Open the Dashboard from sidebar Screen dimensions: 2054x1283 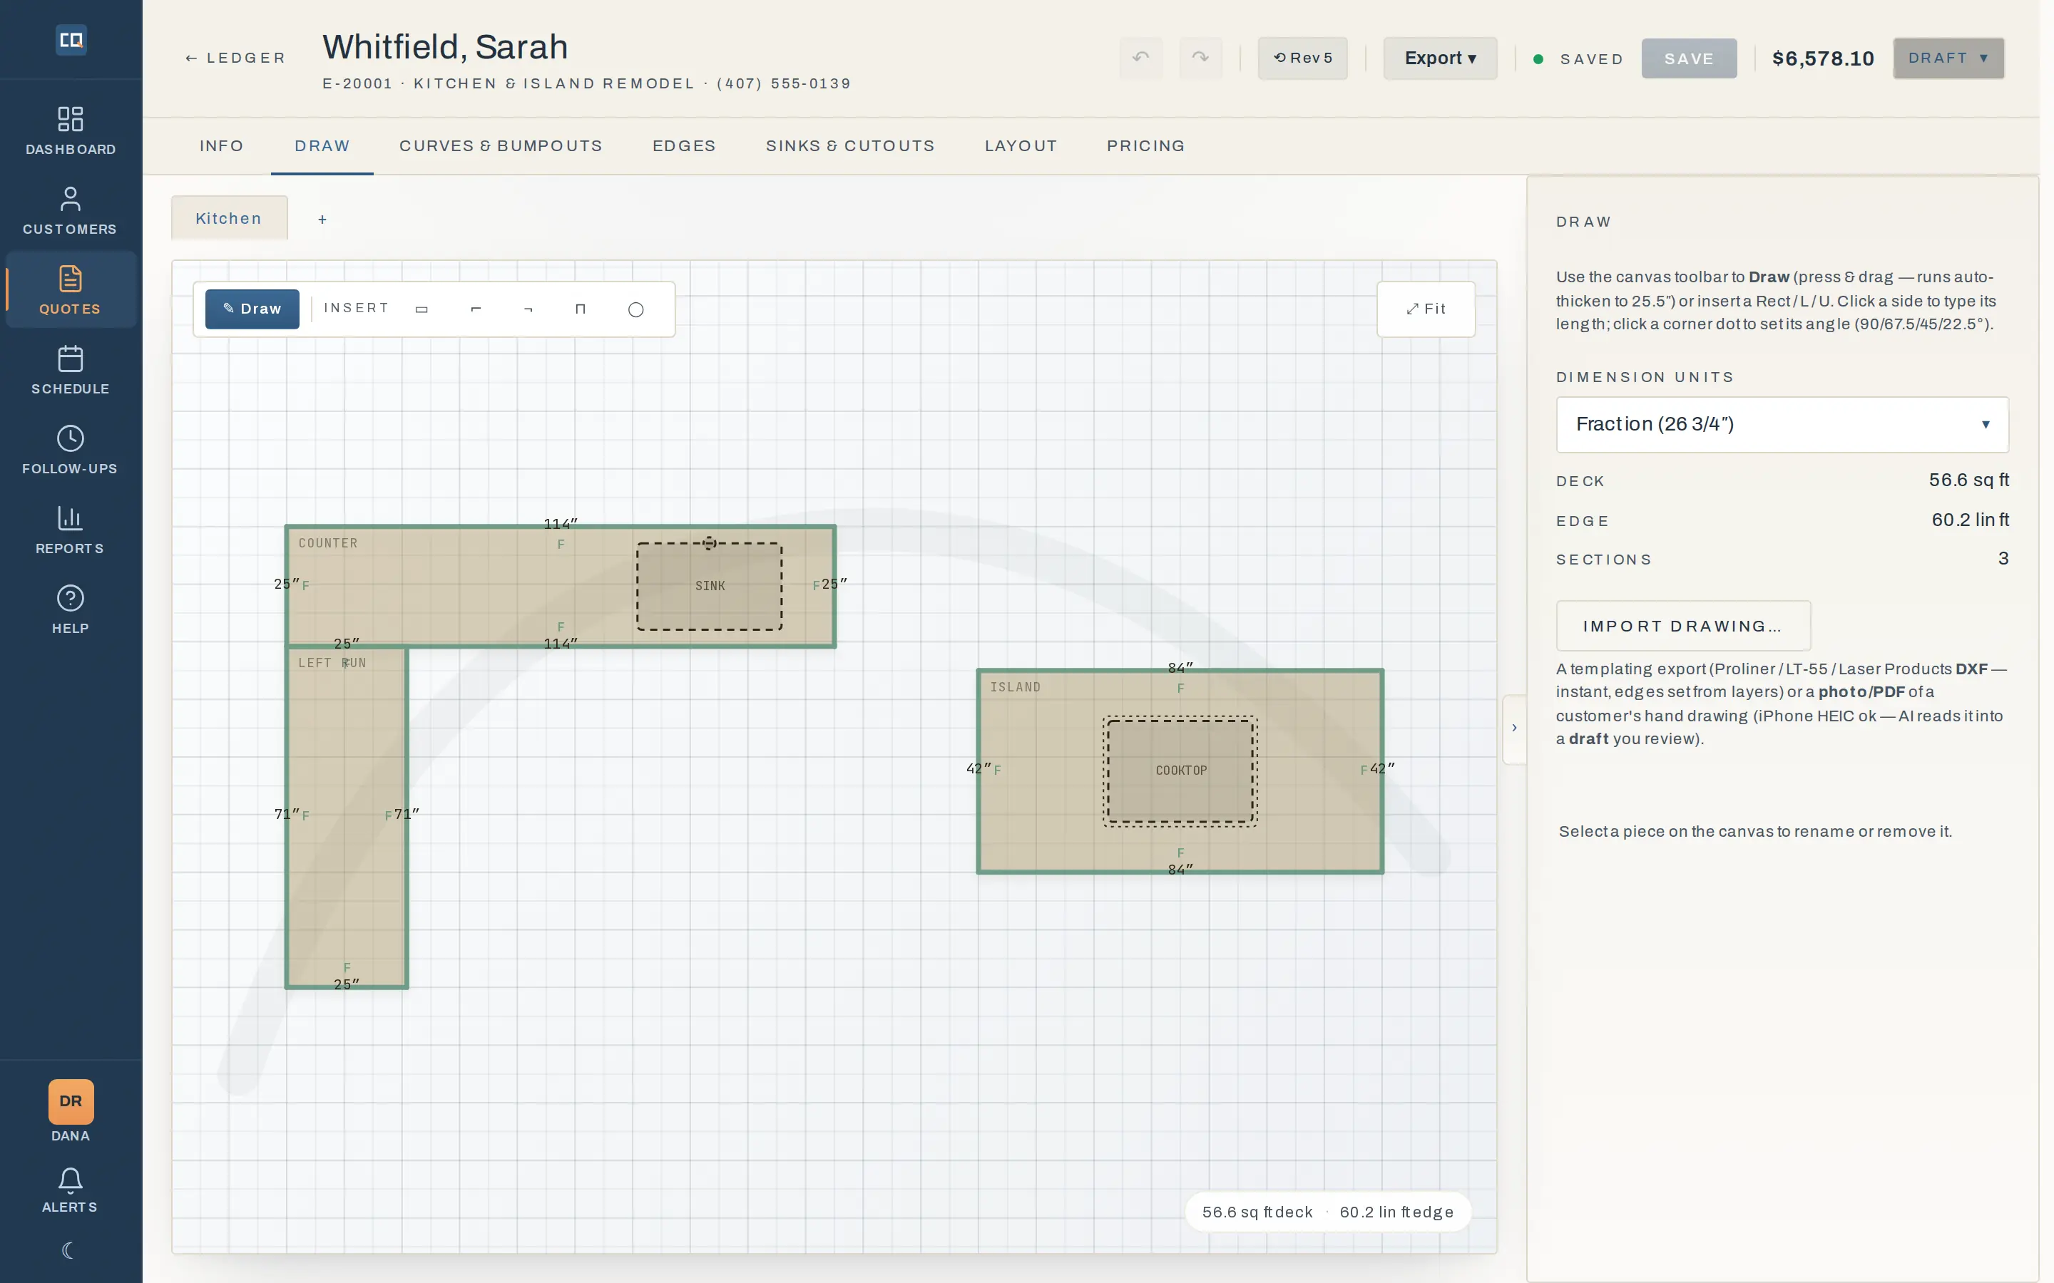[71, 130]
